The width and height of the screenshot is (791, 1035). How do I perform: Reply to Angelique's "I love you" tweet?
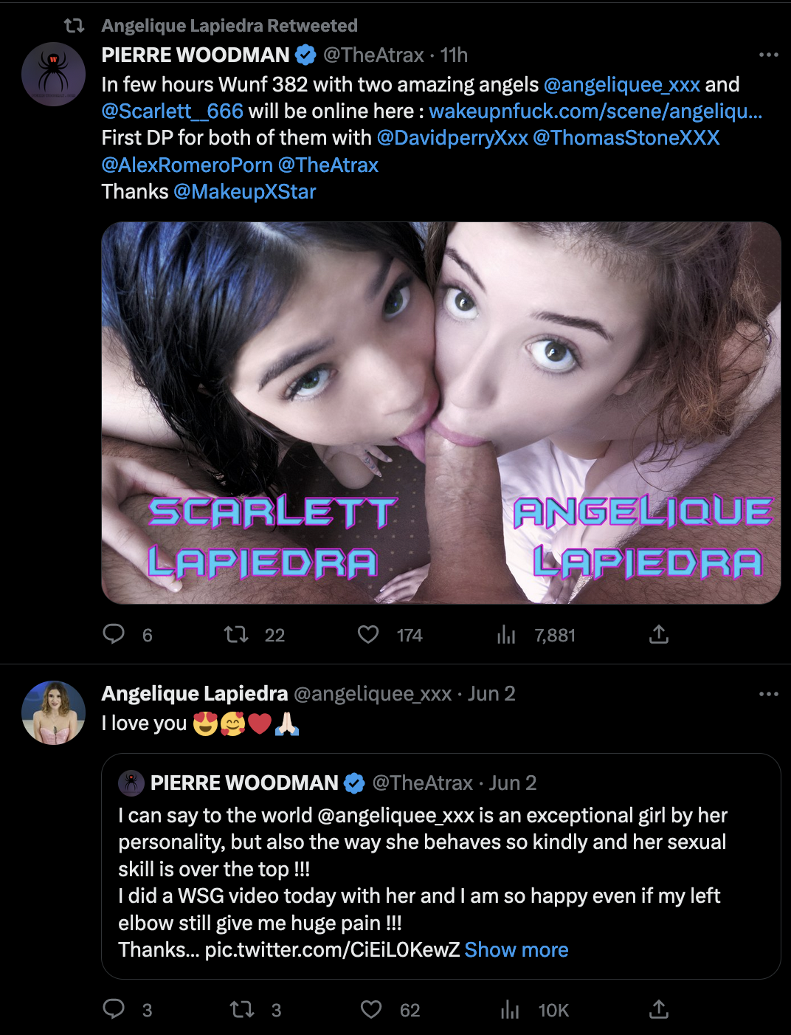click(114, 1009)
